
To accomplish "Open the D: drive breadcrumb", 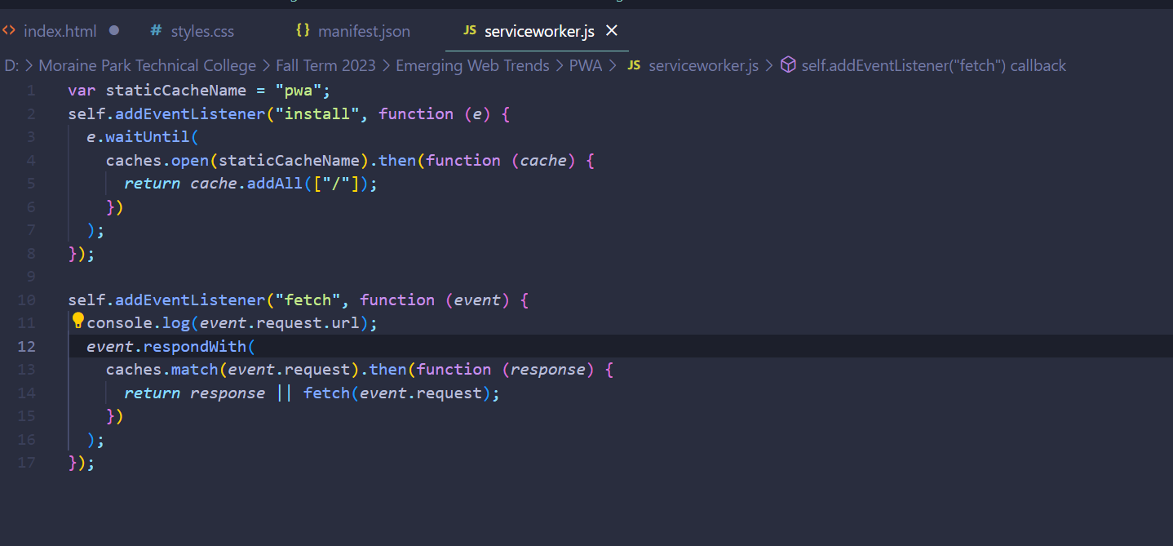I will 11,66.
